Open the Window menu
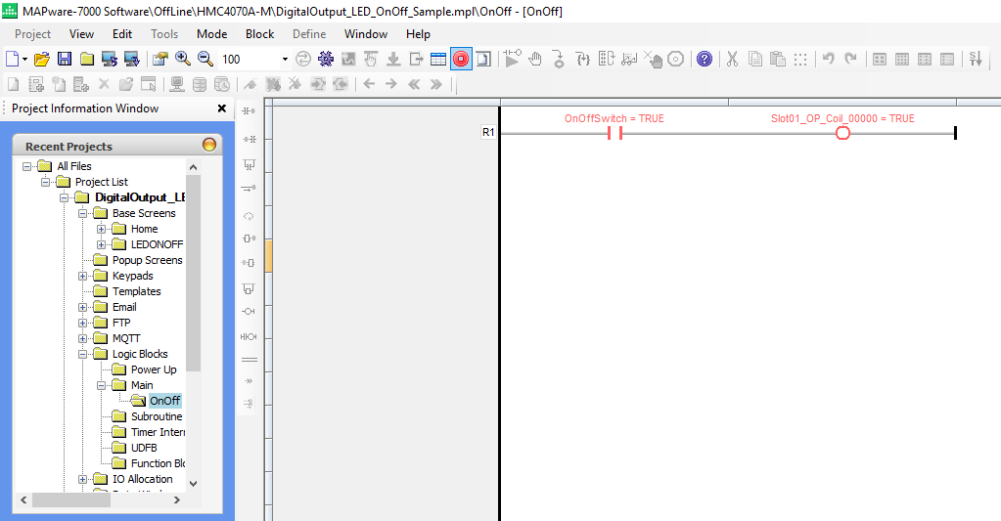 pos(366,34)
